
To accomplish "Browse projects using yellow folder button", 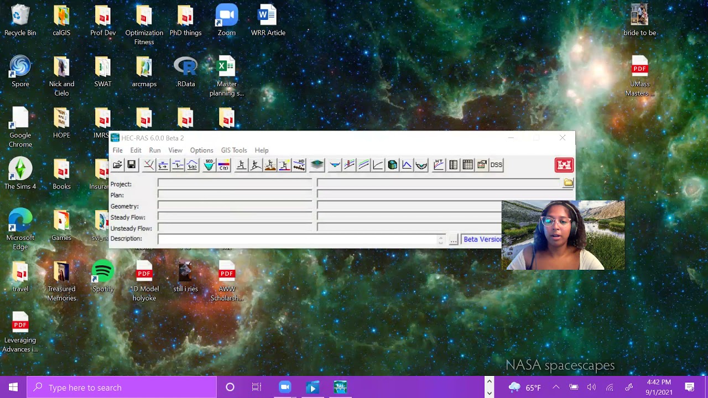I will coord(568,183).
